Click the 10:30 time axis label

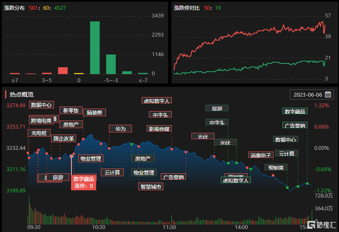99,227
